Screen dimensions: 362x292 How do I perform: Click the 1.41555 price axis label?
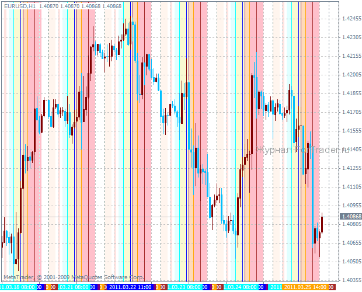[x=351, y=131]
